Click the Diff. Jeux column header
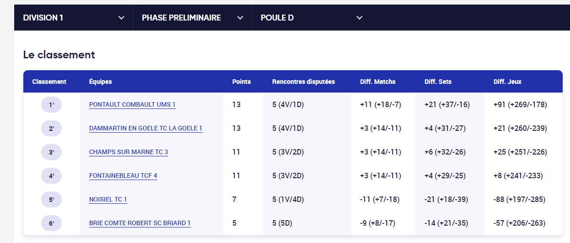This screenshot has width=570, height=243. [507, 82]
